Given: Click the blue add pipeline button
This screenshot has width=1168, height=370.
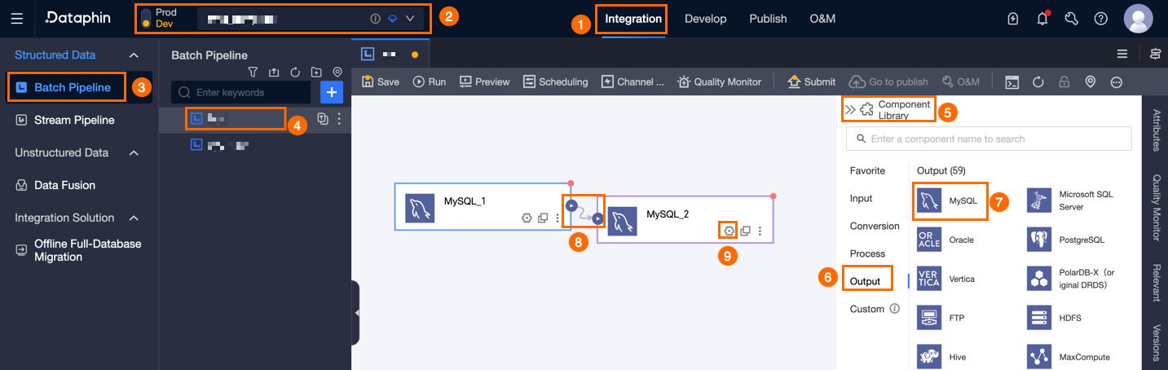Looking at the screenshot, I should (x=331, y=92).
